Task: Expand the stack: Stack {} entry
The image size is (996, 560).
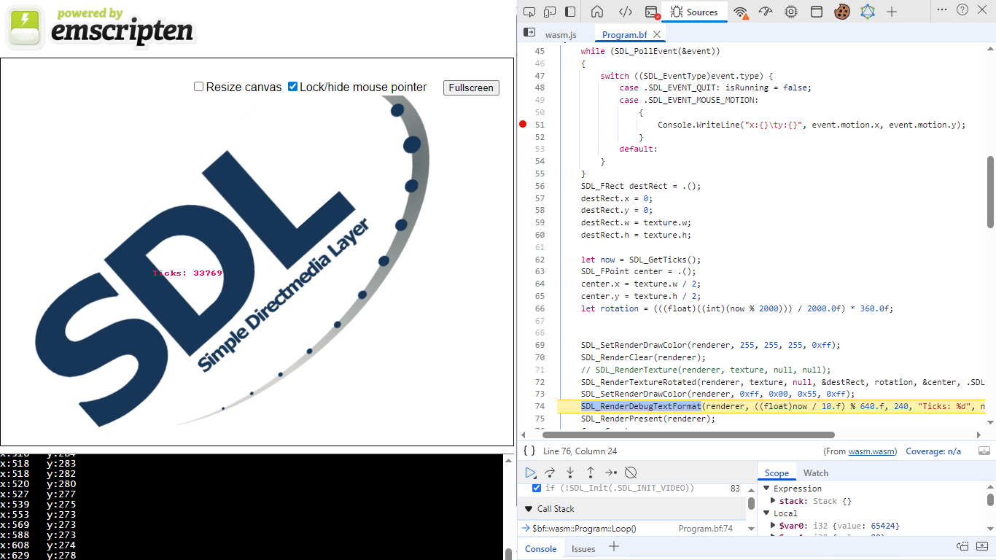Action: 774,501
